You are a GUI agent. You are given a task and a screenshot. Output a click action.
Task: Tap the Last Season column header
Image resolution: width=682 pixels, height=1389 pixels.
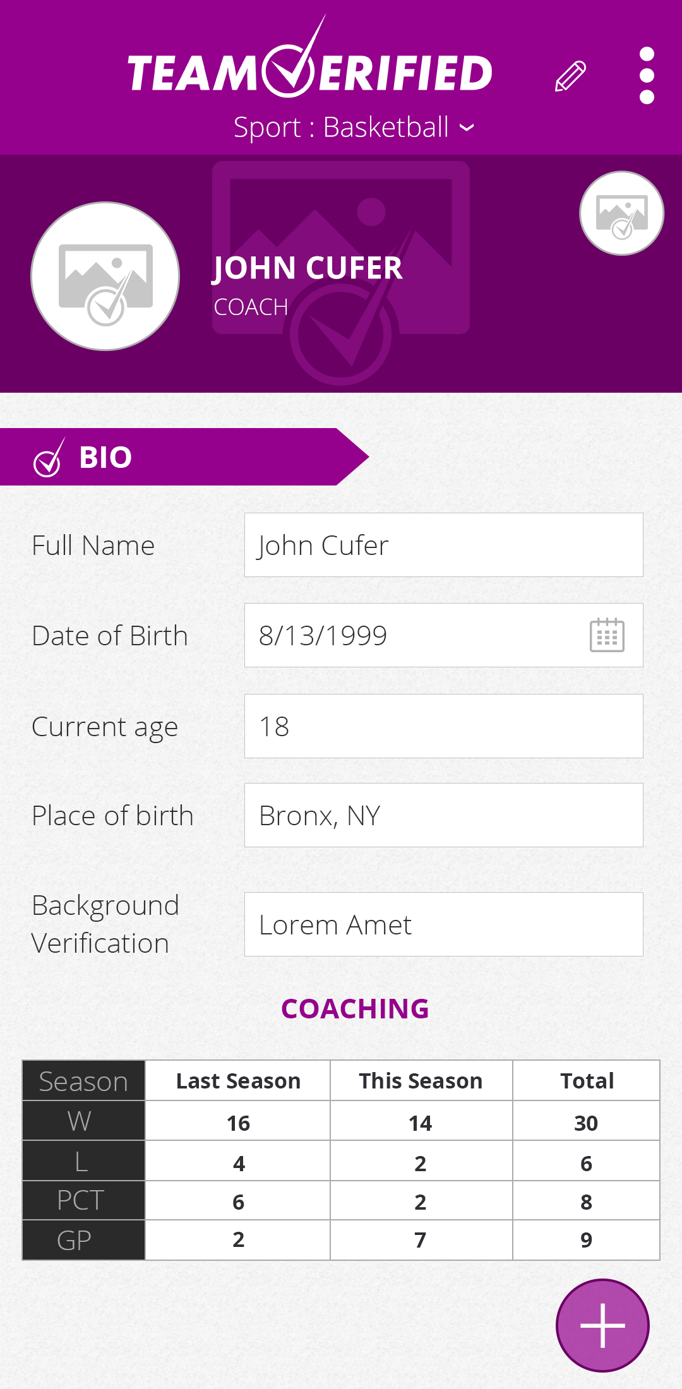[238, 1081]
